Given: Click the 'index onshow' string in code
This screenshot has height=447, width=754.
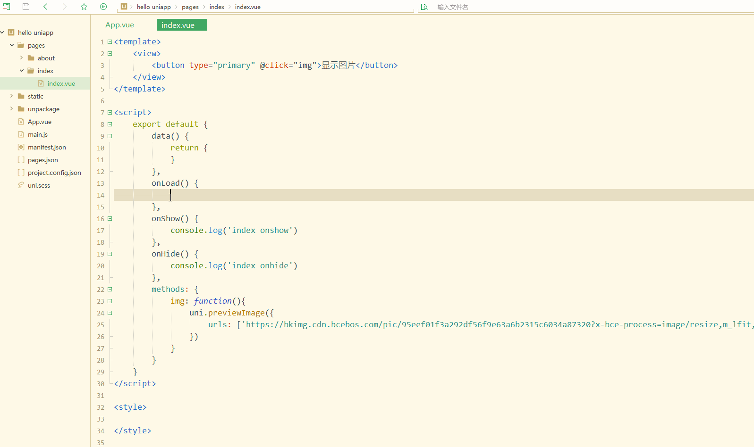Looking at the screenshot, I should [260, 230].
